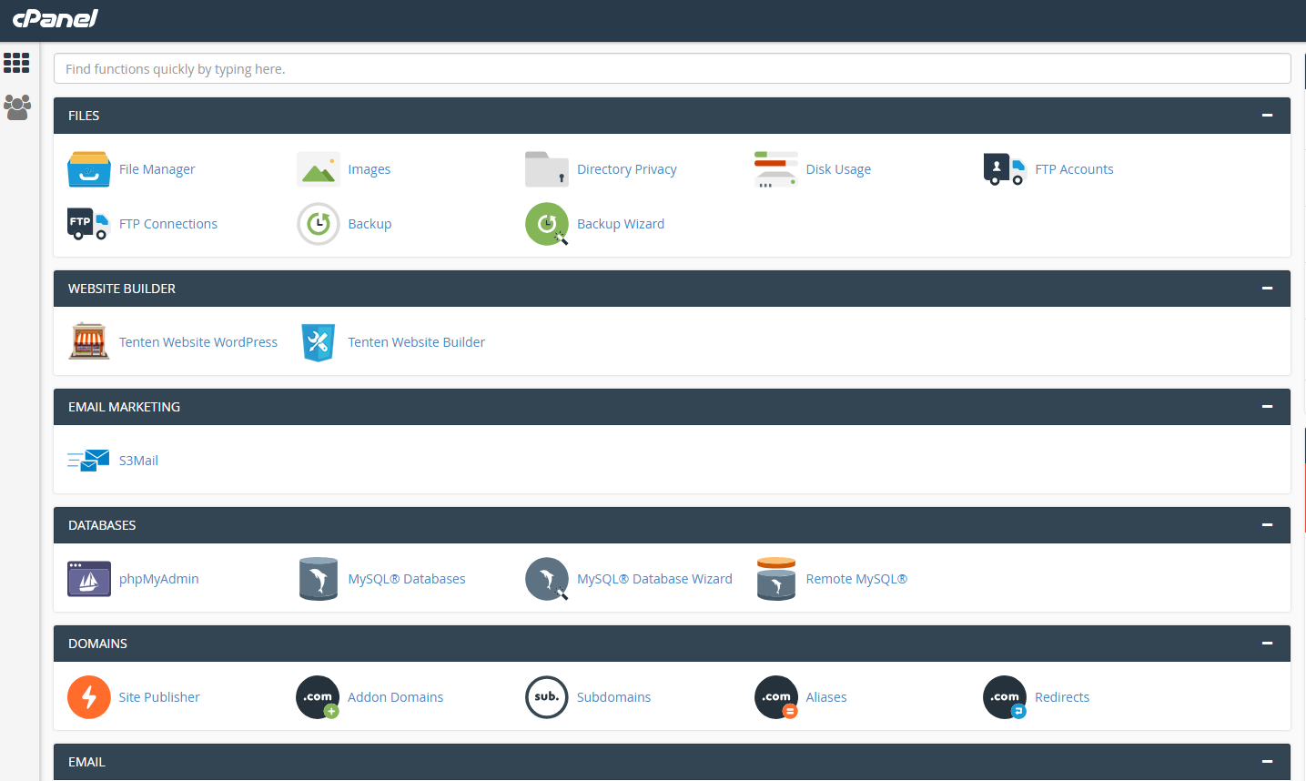Click the Disk Usage icon
The height and width of the screenshot is (781, 1306).
[776, 169]
